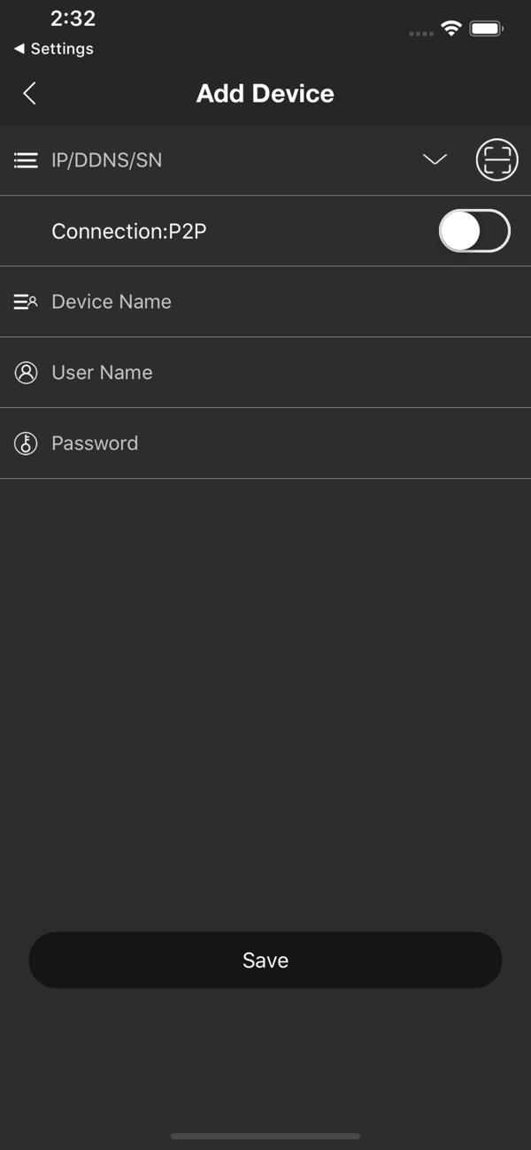Image resolution: width=531 pixels, height=1150 pixels.
Task: Save the new device
Action: 265,960
